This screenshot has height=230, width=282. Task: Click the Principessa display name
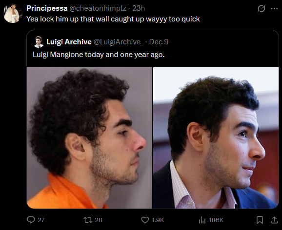pos(47,8)
